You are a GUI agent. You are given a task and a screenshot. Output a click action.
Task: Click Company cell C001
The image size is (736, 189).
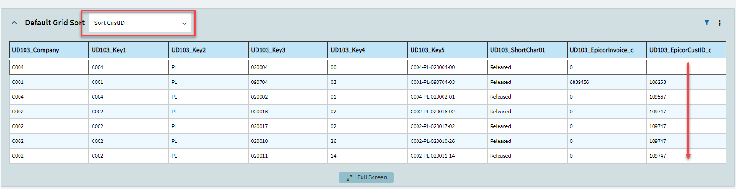pos(49,82)
